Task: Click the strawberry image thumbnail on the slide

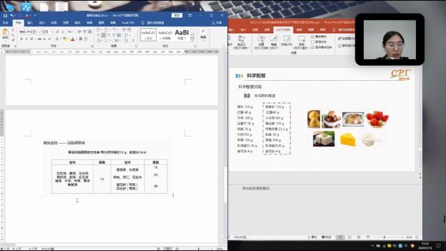Action: 377,119
